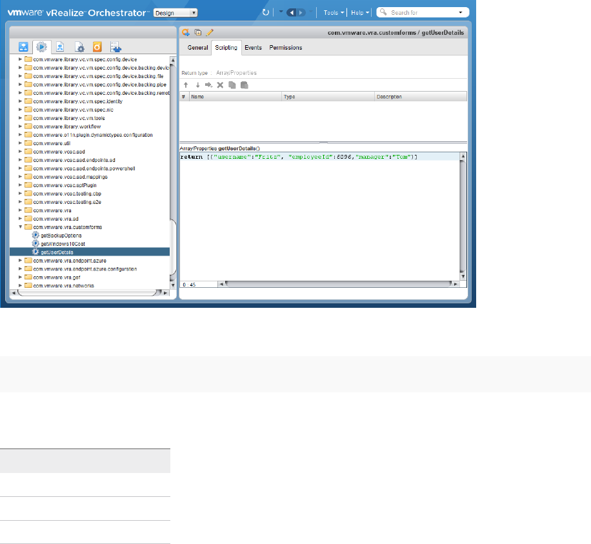Expand the com.vmware.library.workflow folder
The height and width of the screenshot is (544, 591).
[x=21, y=126]
